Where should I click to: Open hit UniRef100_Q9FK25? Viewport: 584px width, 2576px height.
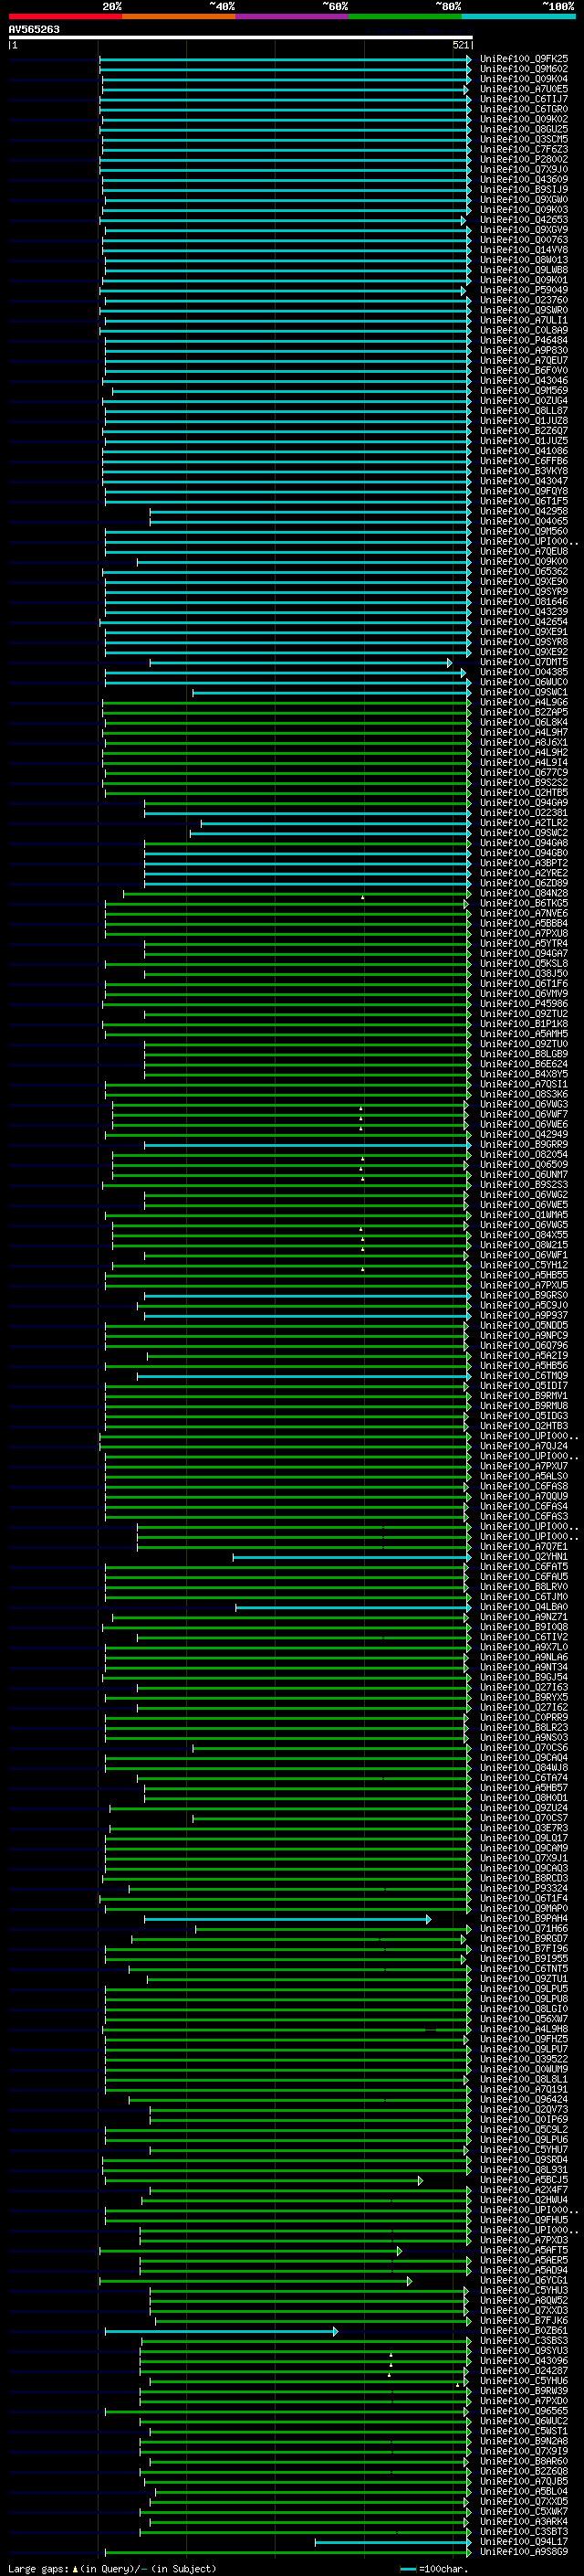click(524, 59)
